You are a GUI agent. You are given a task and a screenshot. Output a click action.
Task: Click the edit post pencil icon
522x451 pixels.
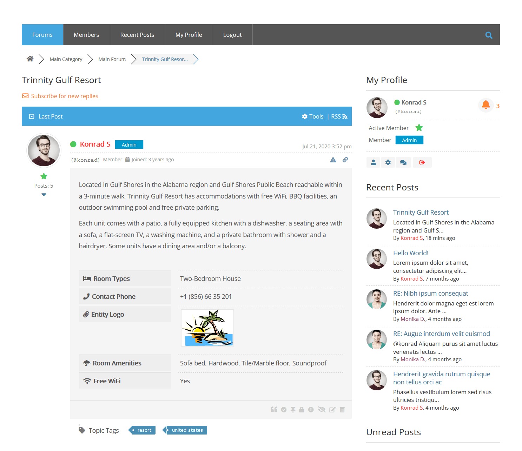pyautogui.click(x=332, y=410)
